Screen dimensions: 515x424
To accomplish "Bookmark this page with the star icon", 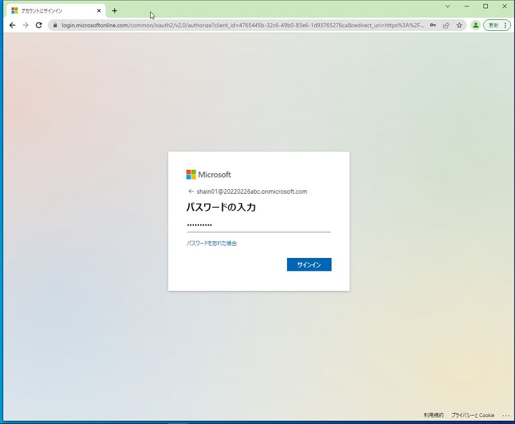I will click(459, 25).
